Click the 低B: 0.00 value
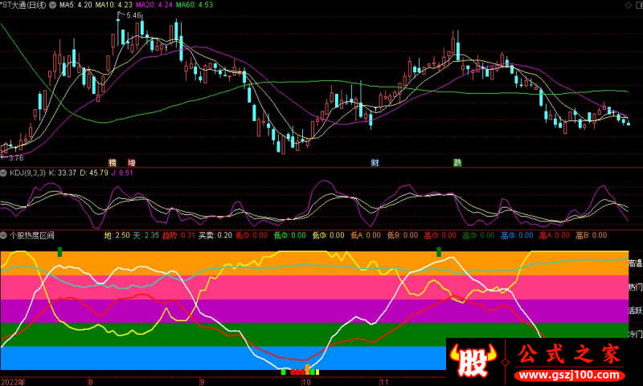Image resolution: width=643 pixels, height=386 pixels. pos(403,235)
